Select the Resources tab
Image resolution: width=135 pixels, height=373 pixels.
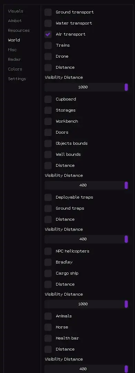pos(19,30)
